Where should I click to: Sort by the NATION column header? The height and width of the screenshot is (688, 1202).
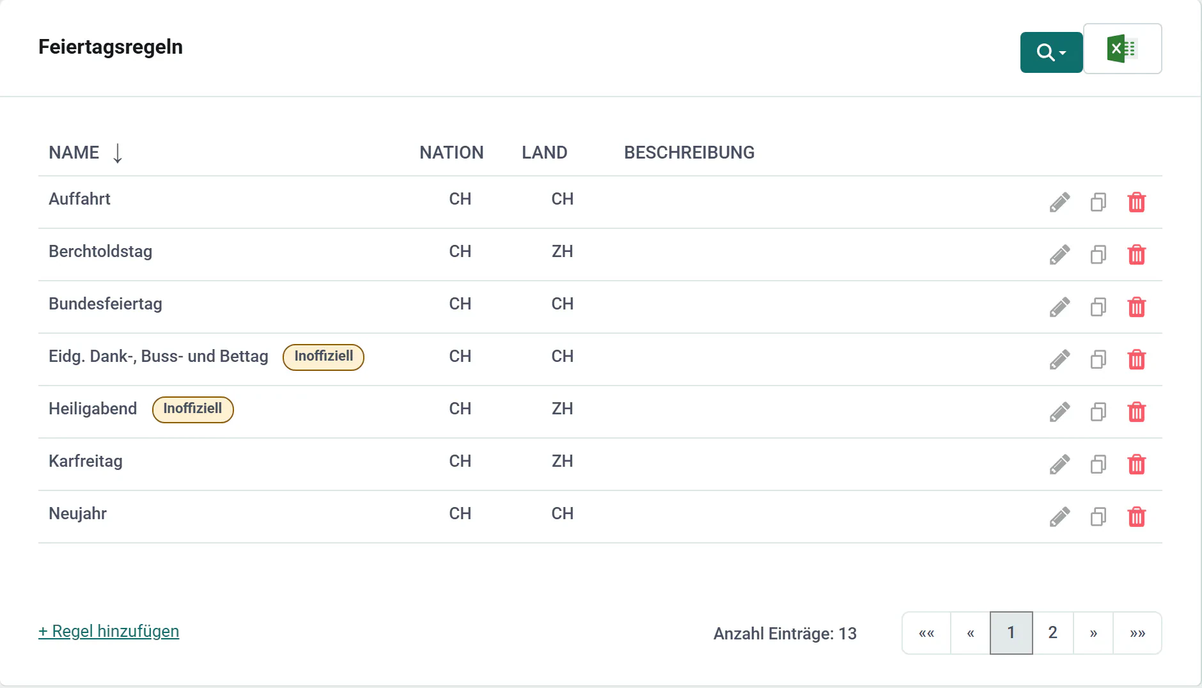[x=451, y=153]
